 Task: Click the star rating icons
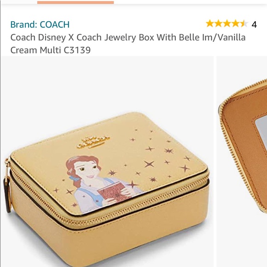coord(226,23)
